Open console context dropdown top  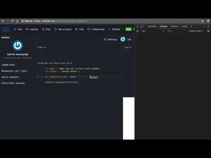[153, 31]
